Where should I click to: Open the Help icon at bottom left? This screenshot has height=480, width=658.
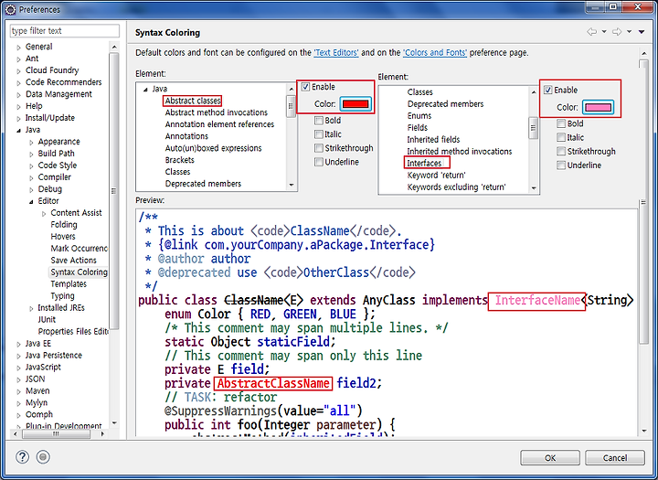[22, 456]
